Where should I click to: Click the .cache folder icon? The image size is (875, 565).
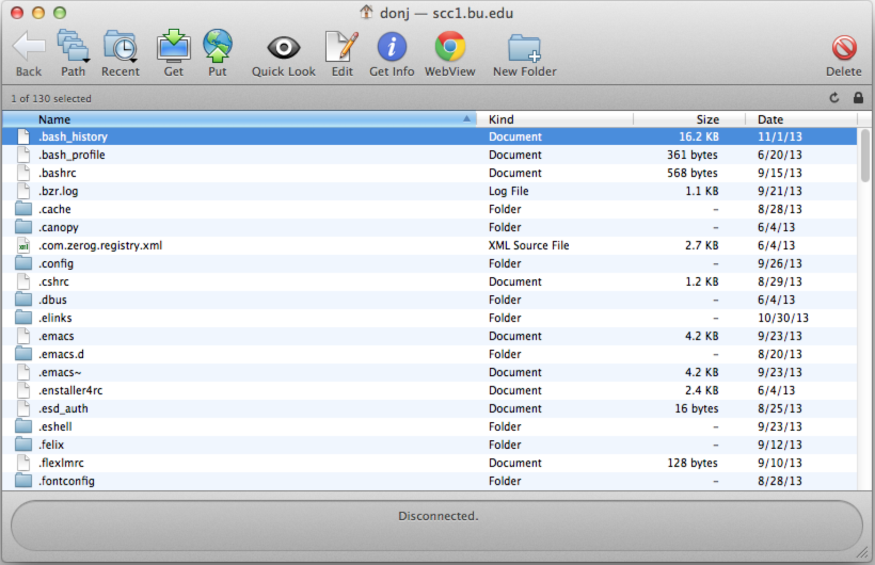23,208
